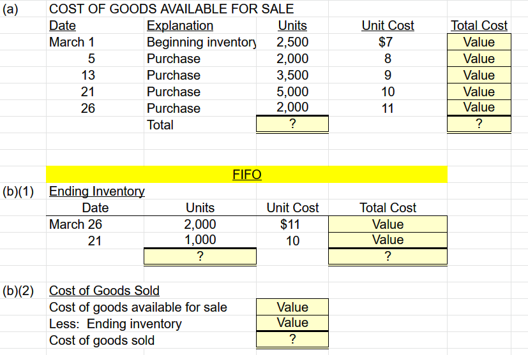Select the (b)(1) section label
528x355 pixels.
pos(18,191)
